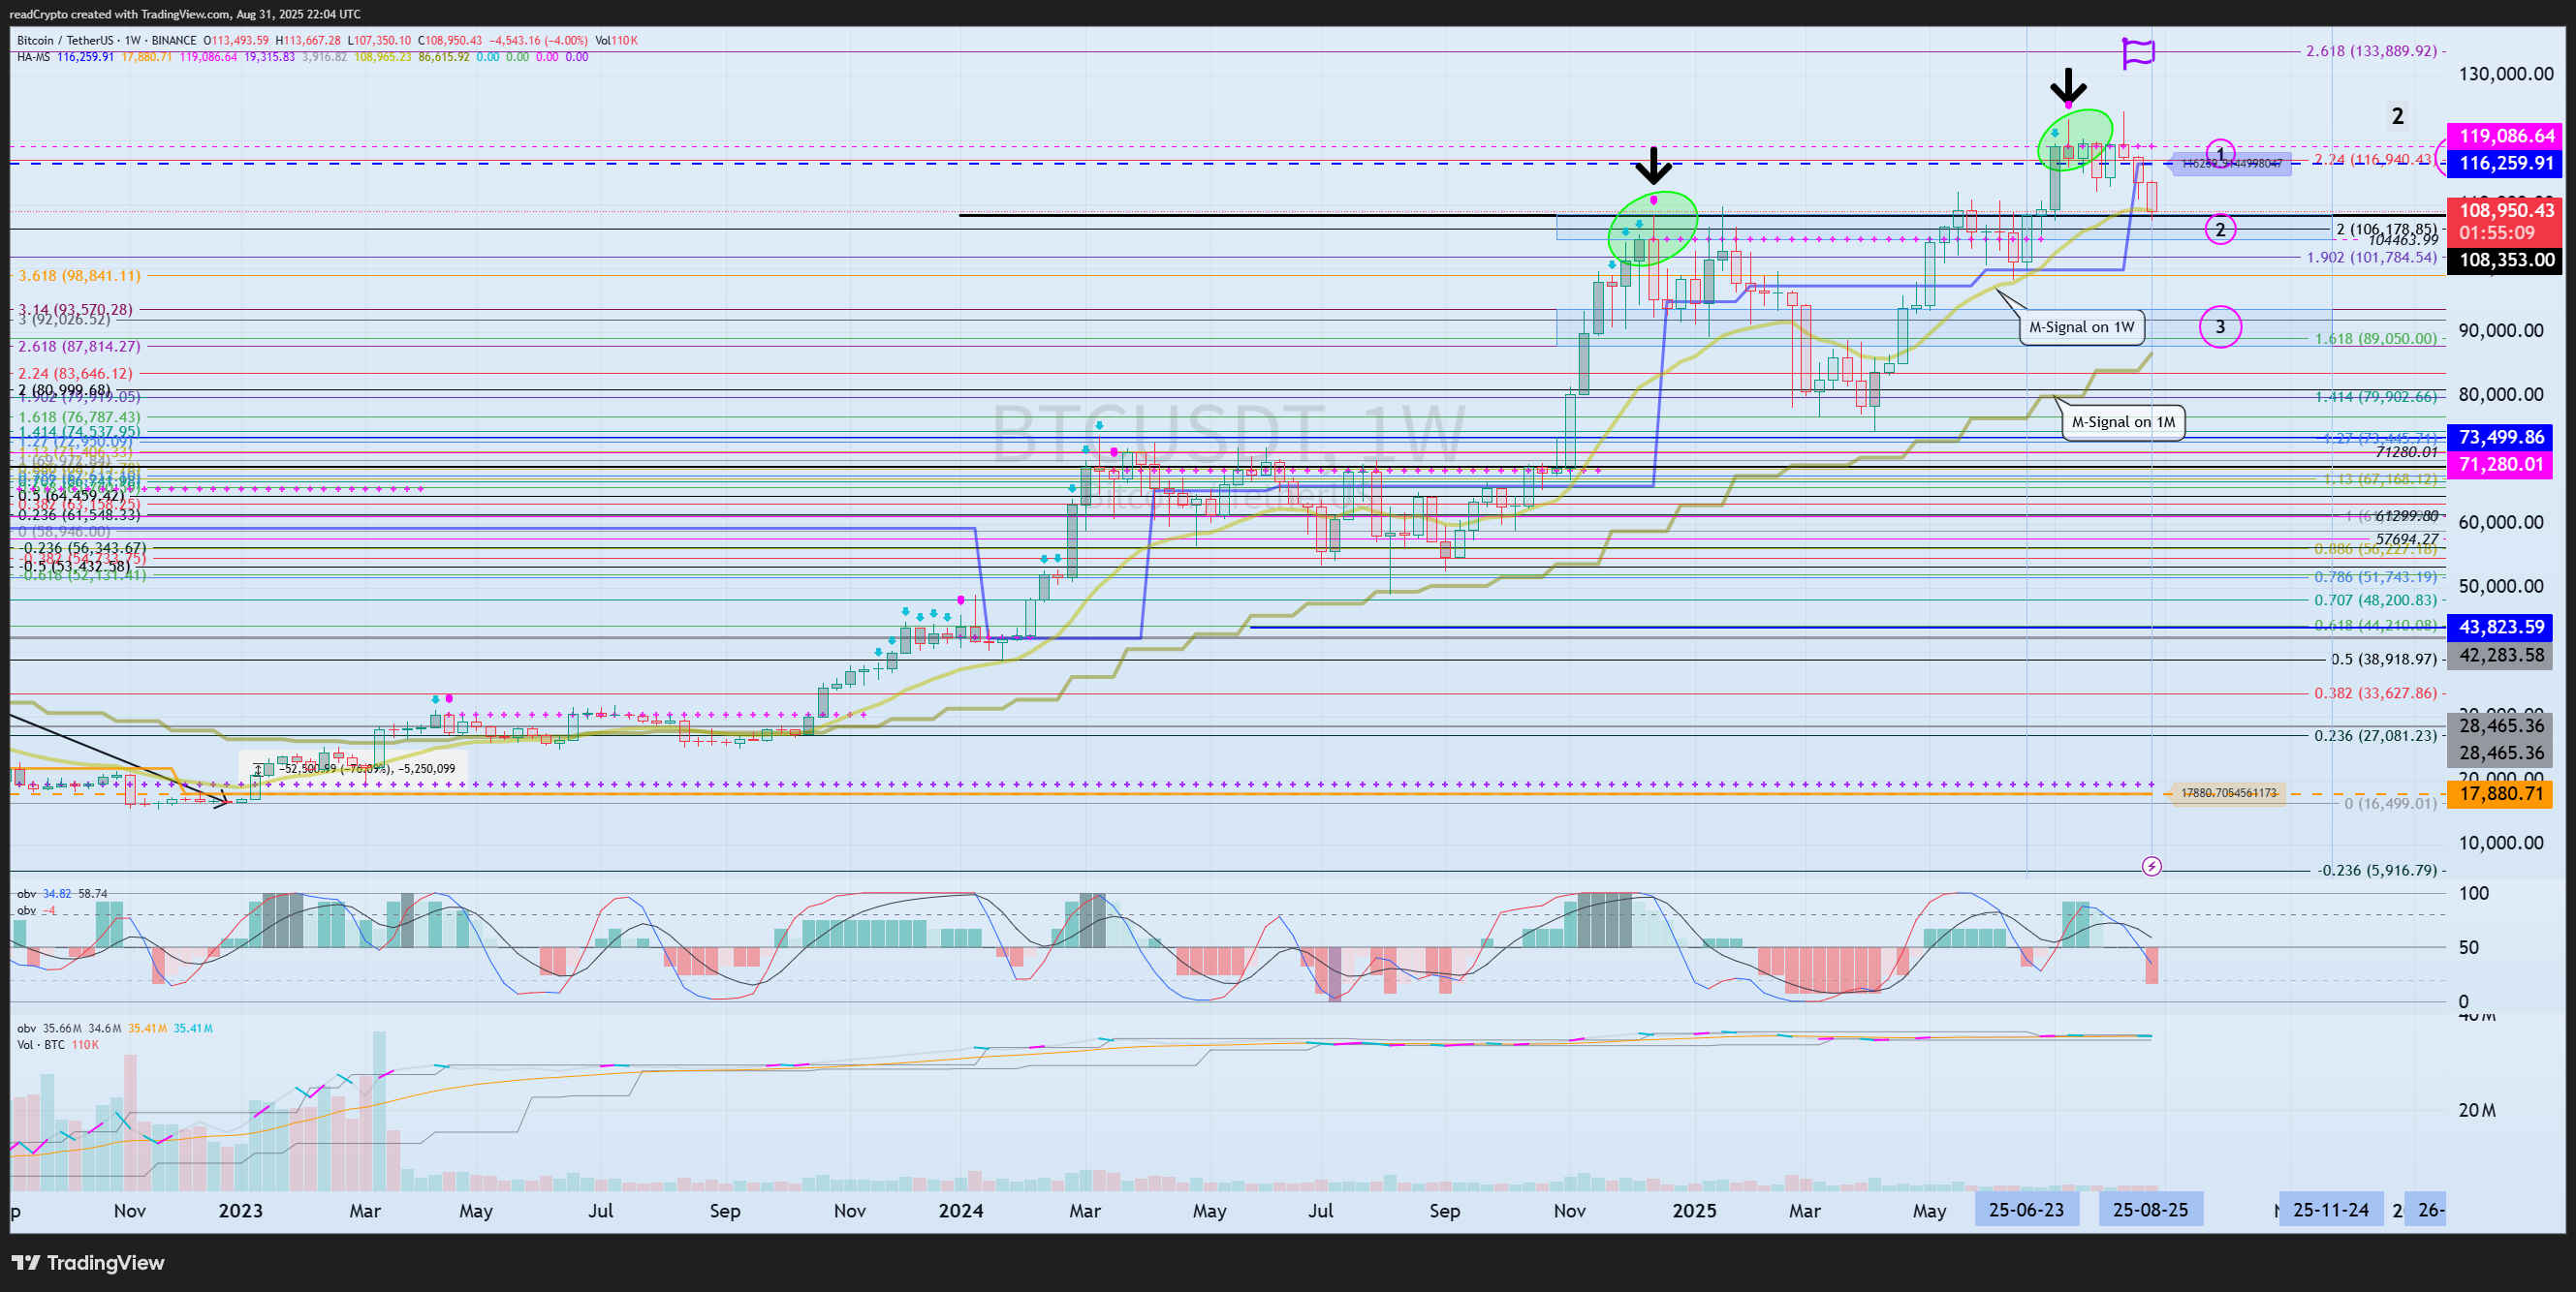Screen dimensions: 2576x1292
Task: Click blue 43,823.59 price axis label
Action: click(2501, 628)
